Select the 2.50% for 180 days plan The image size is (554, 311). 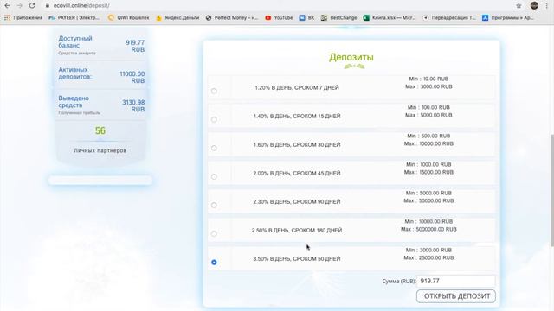pos(214,234)
